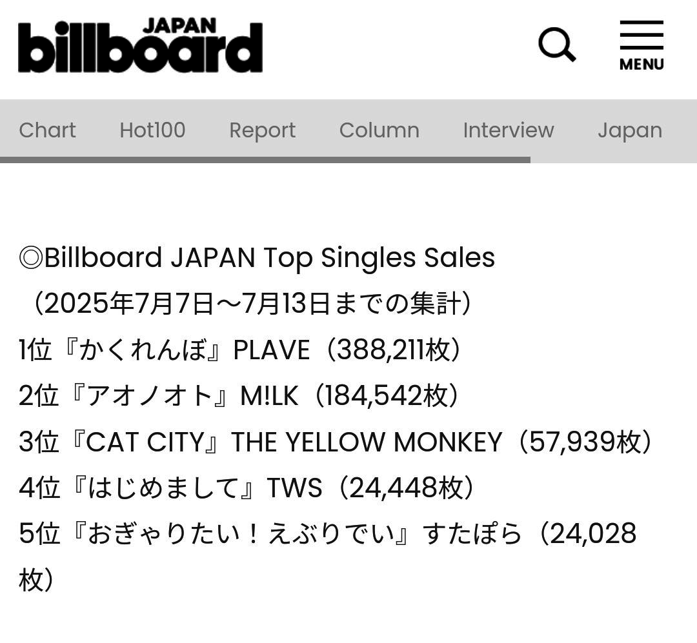Click the horizontal nav scroll indicator bar

pos(265,160)
